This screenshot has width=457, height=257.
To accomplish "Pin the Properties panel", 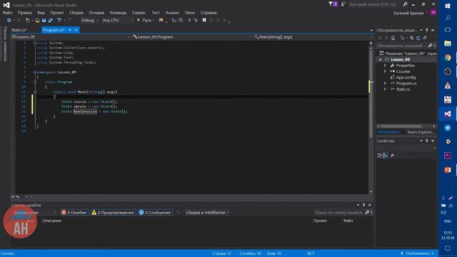I will coord(427,141).
